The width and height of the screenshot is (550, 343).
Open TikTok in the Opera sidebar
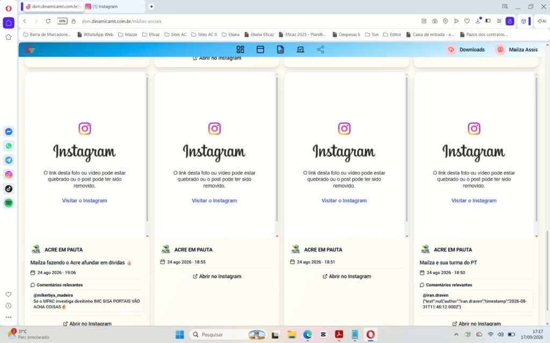tap(9, 189)
